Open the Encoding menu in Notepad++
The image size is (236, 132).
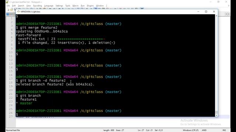point(38,6)
